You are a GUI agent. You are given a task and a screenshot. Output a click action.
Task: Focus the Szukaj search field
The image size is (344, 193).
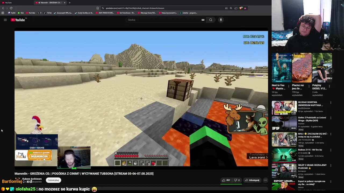click(164, 20)
